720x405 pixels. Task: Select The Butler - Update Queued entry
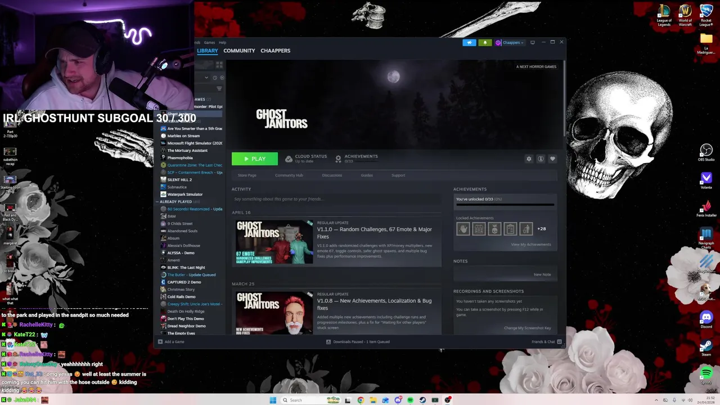tap(191, 274)
